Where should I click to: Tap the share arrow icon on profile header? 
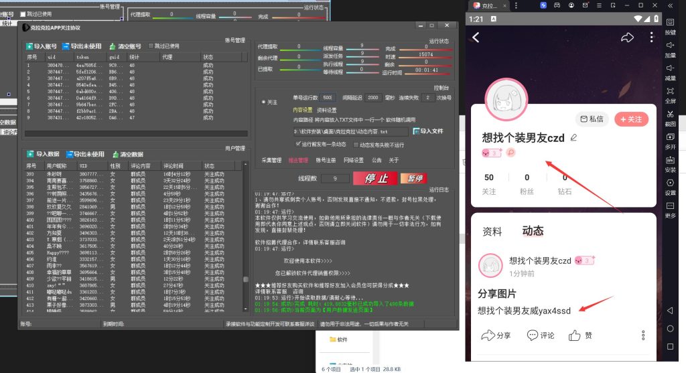tap(627, 38)
